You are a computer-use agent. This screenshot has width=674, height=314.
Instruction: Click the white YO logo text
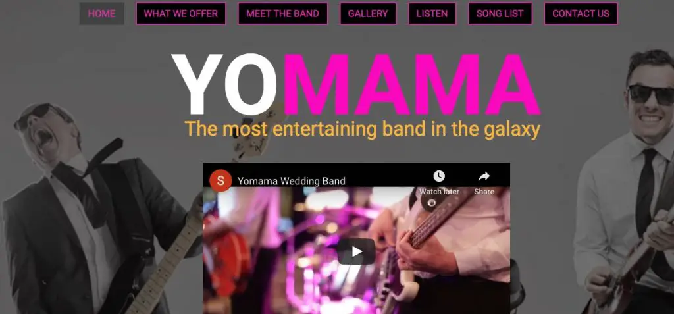pos(224,85)
